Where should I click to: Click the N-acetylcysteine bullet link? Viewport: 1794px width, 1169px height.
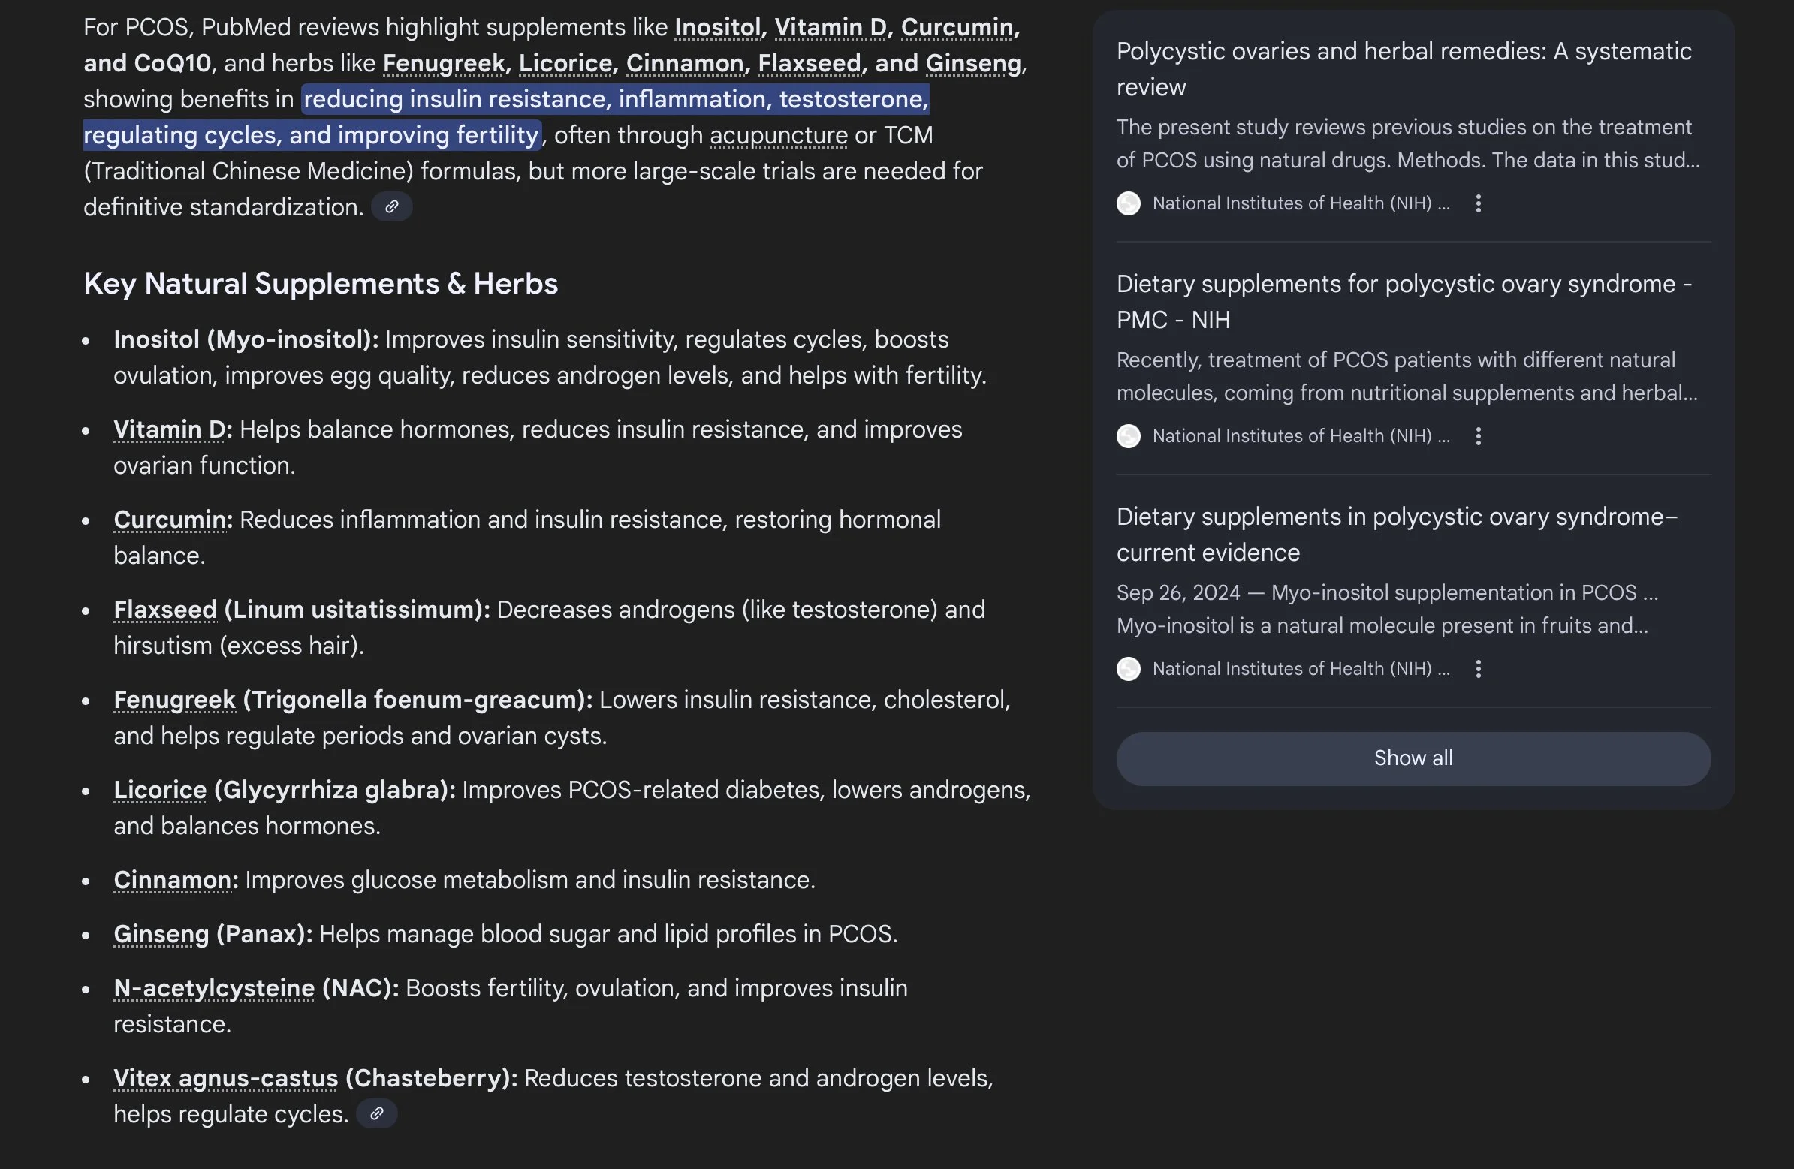pos(214,988)
